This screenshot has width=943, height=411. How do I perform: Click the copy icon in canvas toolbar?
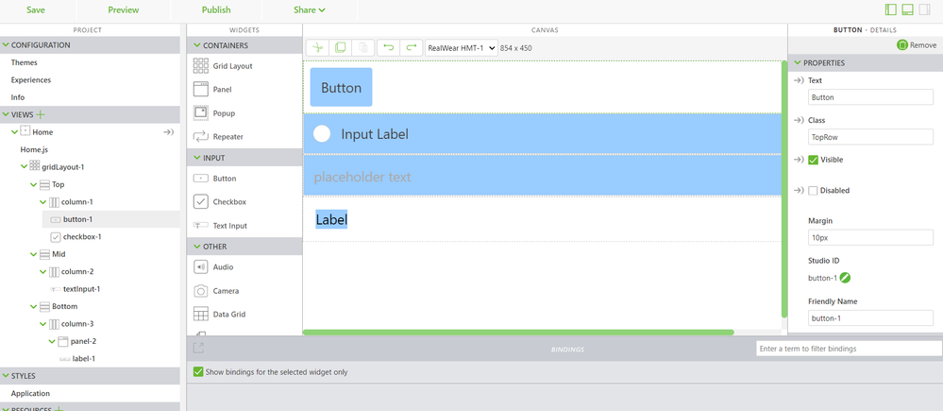[341, 47]
